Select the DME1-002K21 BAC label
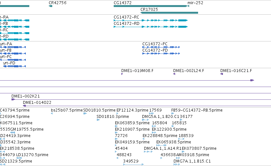Image resolution: width=271 pixels, height=166 pixels. tap(25, 96)
